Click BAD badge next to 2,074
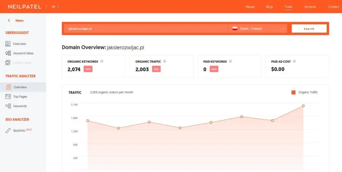The image size is (342, 172). click(88, 69)
